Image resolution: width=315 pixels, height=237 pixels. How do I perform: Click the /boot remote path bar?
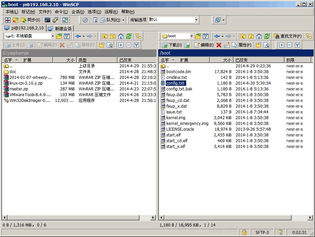click(236, 53)
